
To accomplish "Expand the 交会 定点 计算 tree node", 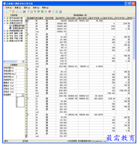I will pyautogui.click(x=5, y=36).
